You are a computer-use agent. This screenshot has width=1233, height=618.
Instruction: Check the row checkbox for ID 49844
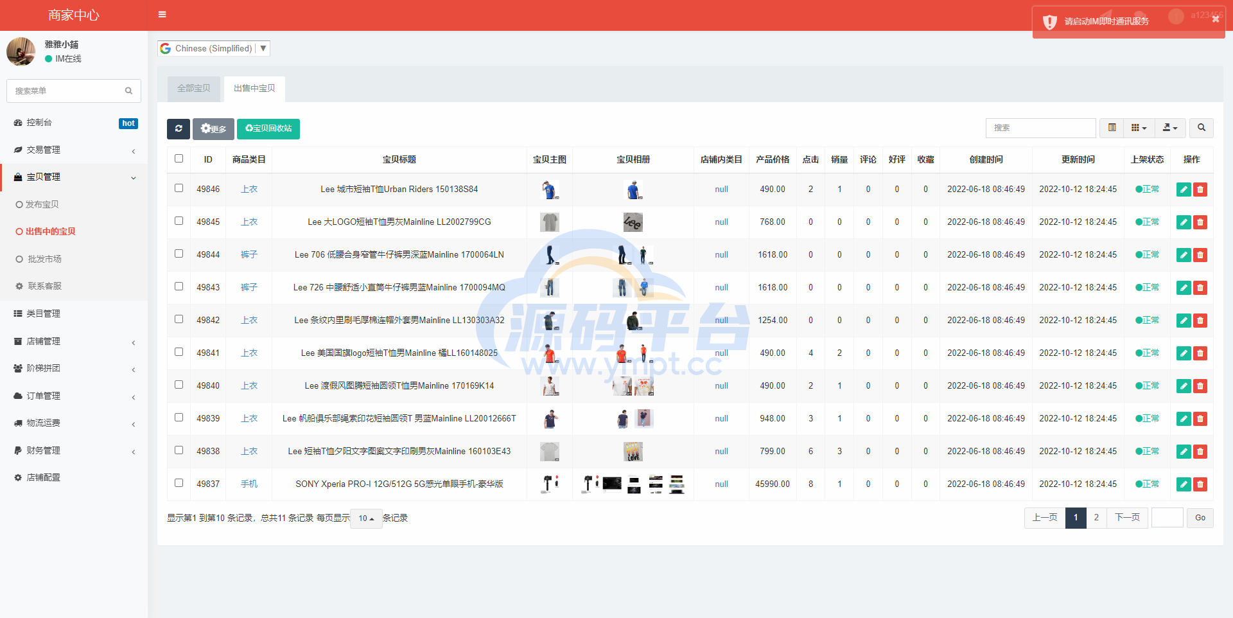(x=179, y=254)
